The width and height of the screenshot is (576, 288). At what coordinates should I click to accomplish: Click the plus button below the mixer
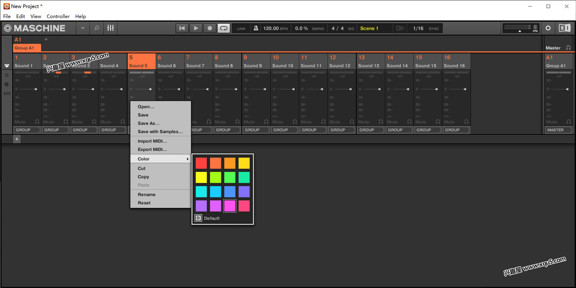[17, 139]
